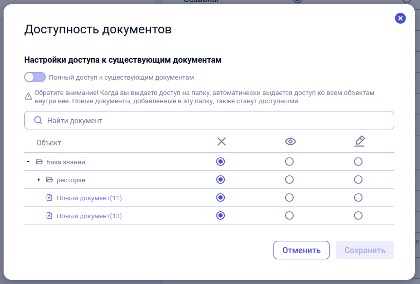Click the pencil edit-access column icon
The height and width of the screenshot is (284, 420).
(359, 141)
